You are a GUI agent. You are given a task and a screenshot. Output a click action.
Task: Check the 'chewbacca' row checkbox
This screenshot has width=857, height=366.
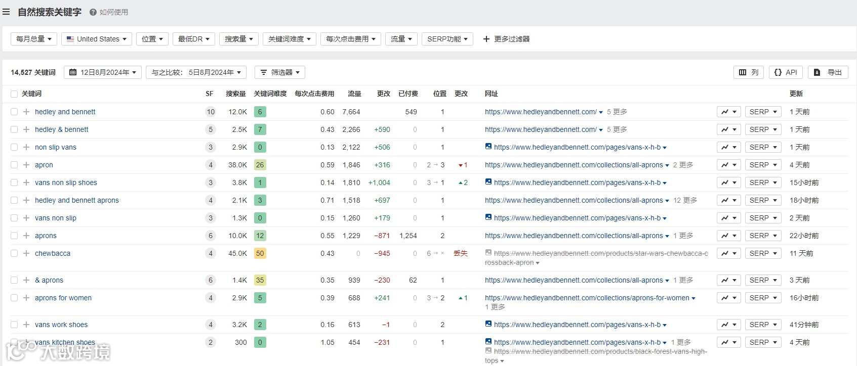click(x=14, y=253)
